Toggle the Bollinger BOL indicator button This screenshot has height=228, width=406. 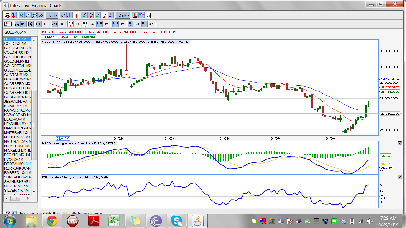(x=38, y=24)
